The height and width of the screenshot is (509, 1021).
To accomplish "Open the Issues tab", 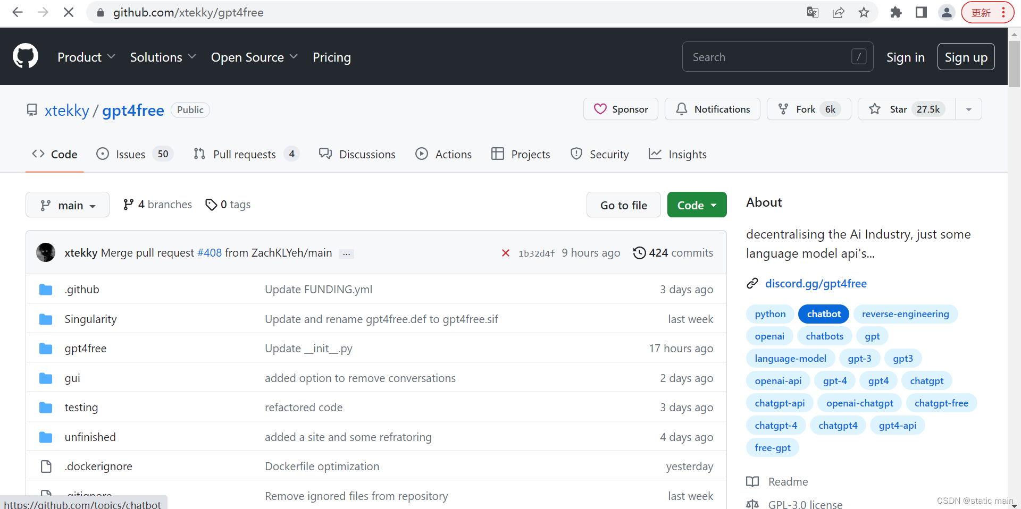I will [x=135, y=154].
